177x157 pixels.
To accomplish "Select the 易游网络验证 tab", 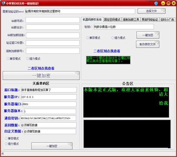I will 150,19.
